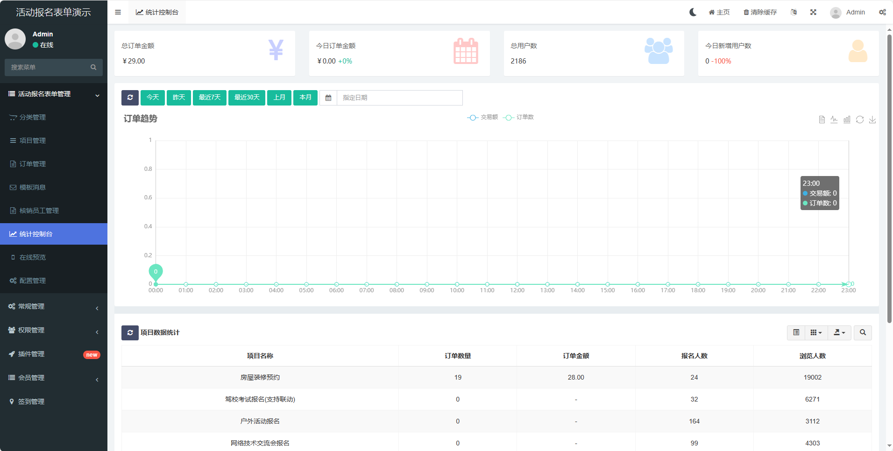The image size is (893, 451).
Task: Open 签到管理 in sidebar
Action: pos(54,402)
